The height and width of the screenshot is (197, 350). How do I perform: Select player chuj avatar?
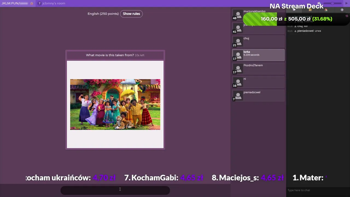tap(238, 42)
